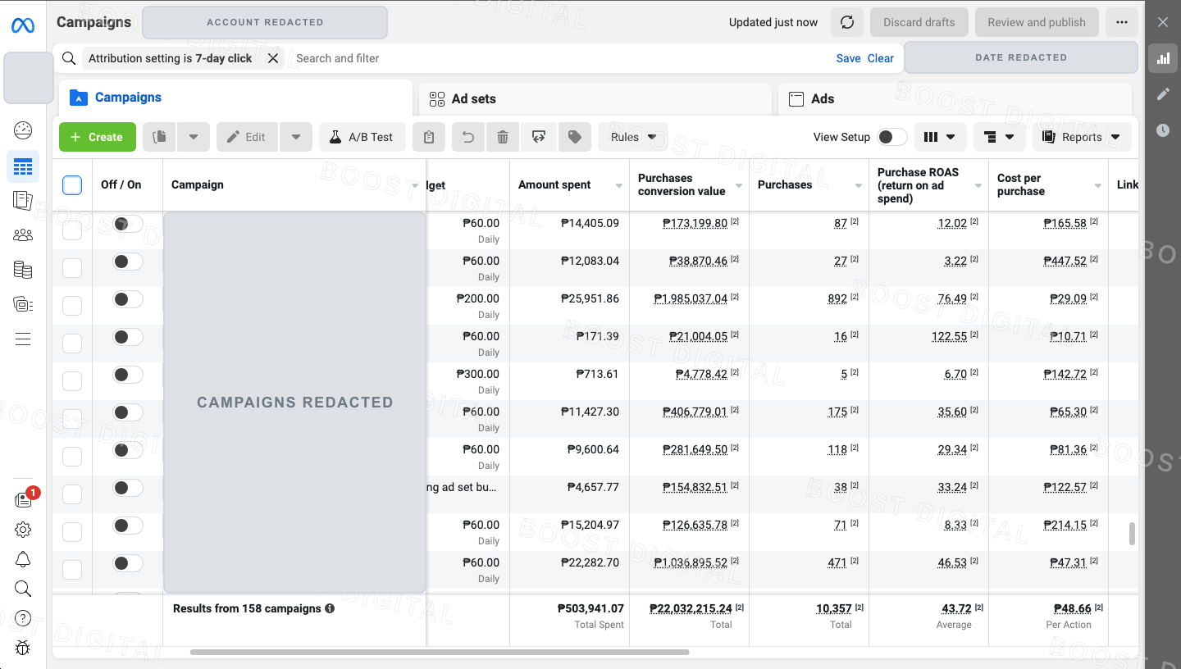
Task: Check the box for the ₱713.61 row
Action: [x=72, y=381]
